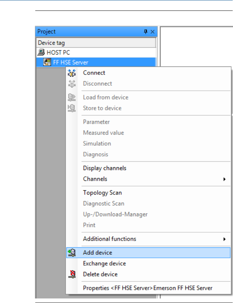The height and width of the screenshot is (303, 233).
Task: Expand the Additional functions submenu arrow
Action: (224, 239)
